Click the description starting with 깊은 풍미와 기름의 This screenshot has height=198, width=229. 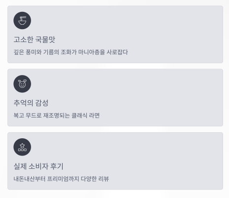coord(71,52)
